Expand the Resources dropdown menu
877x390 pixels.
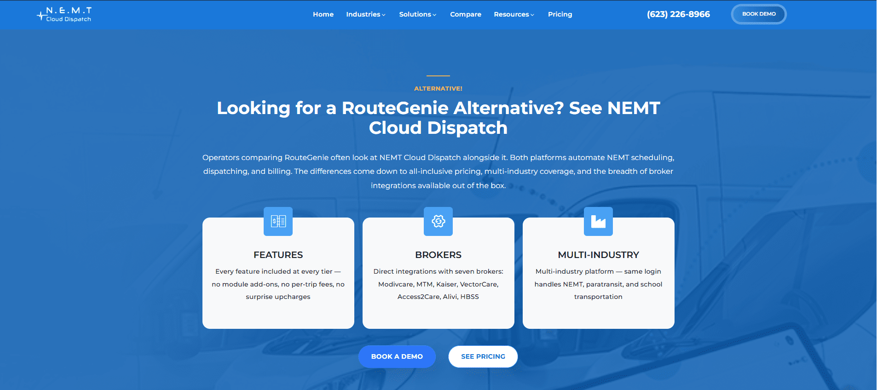point(514,14)
